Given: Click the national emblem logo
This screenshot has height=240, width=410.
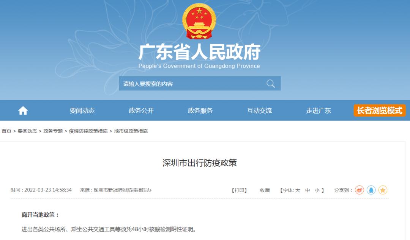Looking at the screenshot, I should [x=199, y=22].
